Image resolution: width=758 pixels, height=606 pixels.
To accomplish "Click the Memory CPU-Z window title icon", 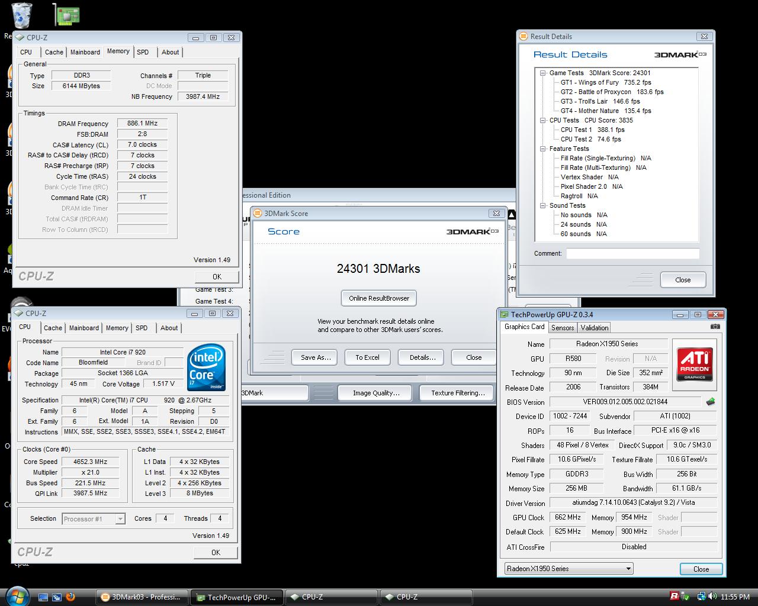I will pyautogui.click(x=20, y=37).
